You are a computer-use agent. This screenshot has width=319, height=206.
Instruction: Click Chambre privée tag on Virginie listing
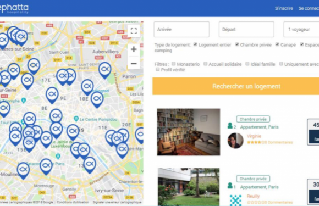[253, 119]
